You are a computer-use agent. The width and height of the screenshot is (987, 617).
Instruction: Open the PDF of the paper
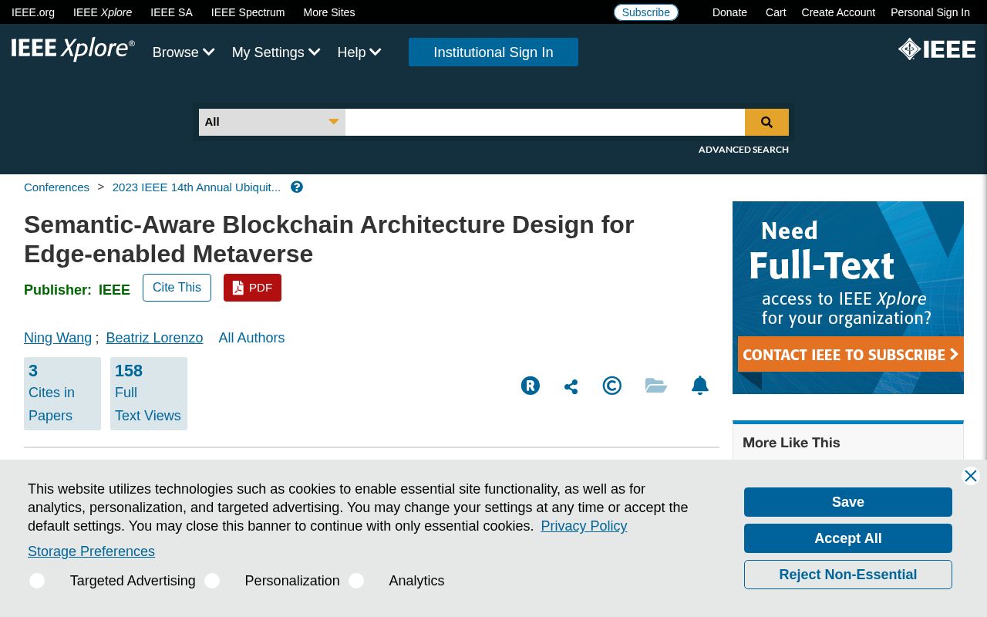click(x=252, y=288)
